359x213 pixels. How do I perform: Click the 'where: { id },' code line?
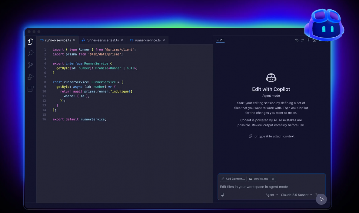click(77, 96)
